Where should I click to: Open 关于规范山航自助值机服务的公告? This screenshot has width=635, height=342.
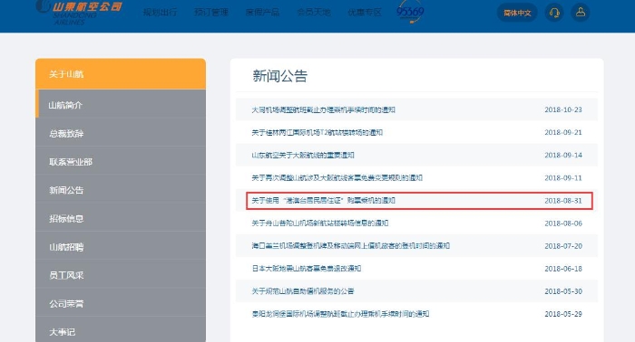coord(303,291)
